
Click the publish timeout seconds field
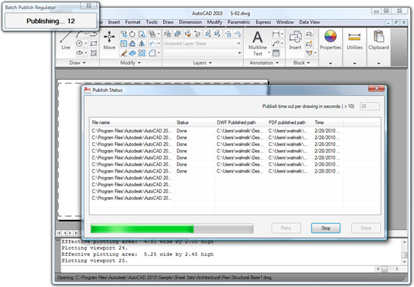tap(369, 106)
